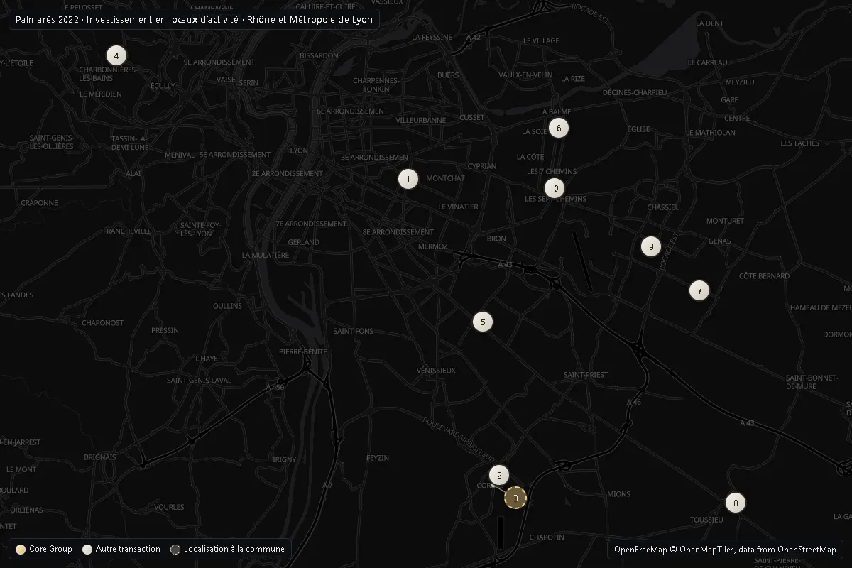Viewport: 852px width, 568px height.
Task: Click the Gerland district label
Action: (304, 243)
